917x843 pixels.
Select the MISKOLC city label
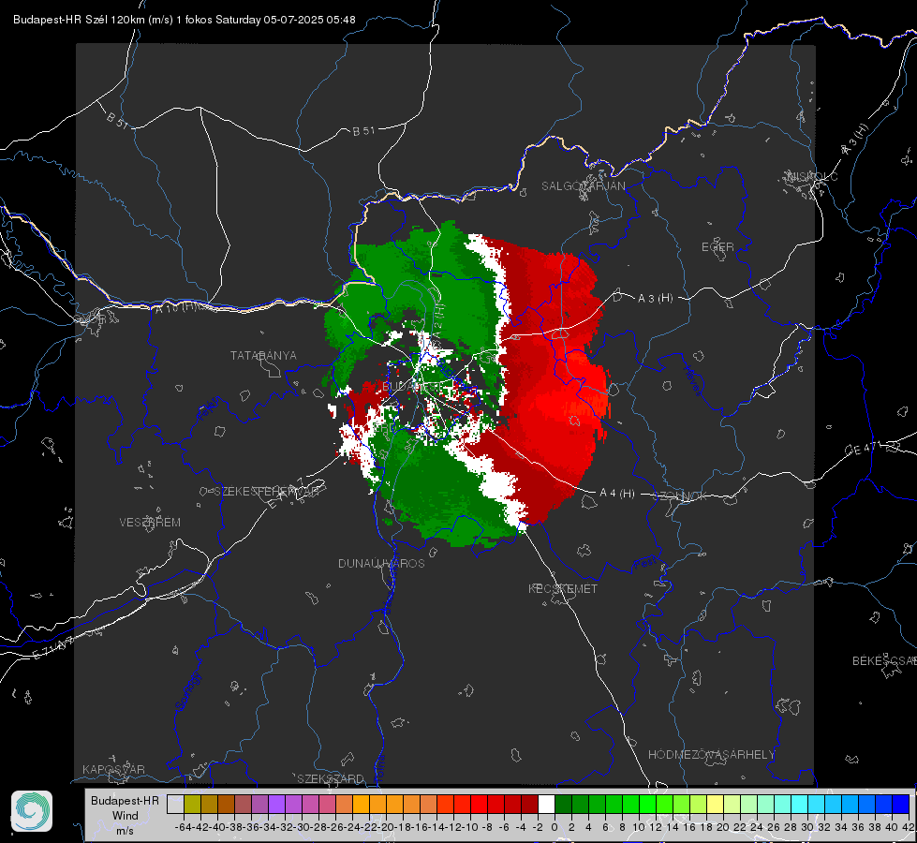tap(812, 176)
